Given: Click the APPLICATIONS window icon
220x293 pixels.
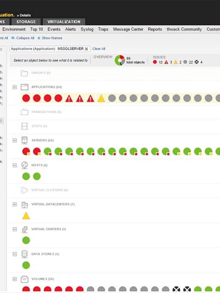Looking at the screenshot, I should click(x=24, y=87).
